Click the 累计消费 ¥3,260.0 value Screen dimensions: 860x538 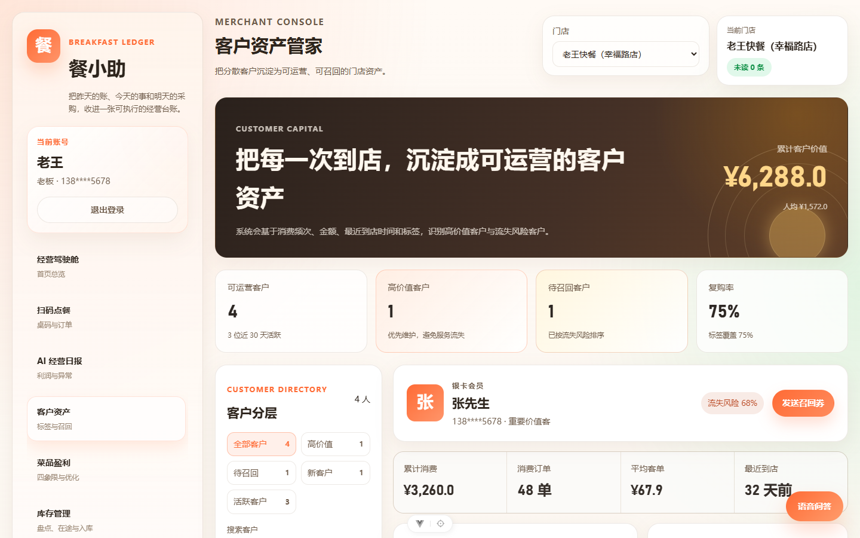(x=429, y=490)
